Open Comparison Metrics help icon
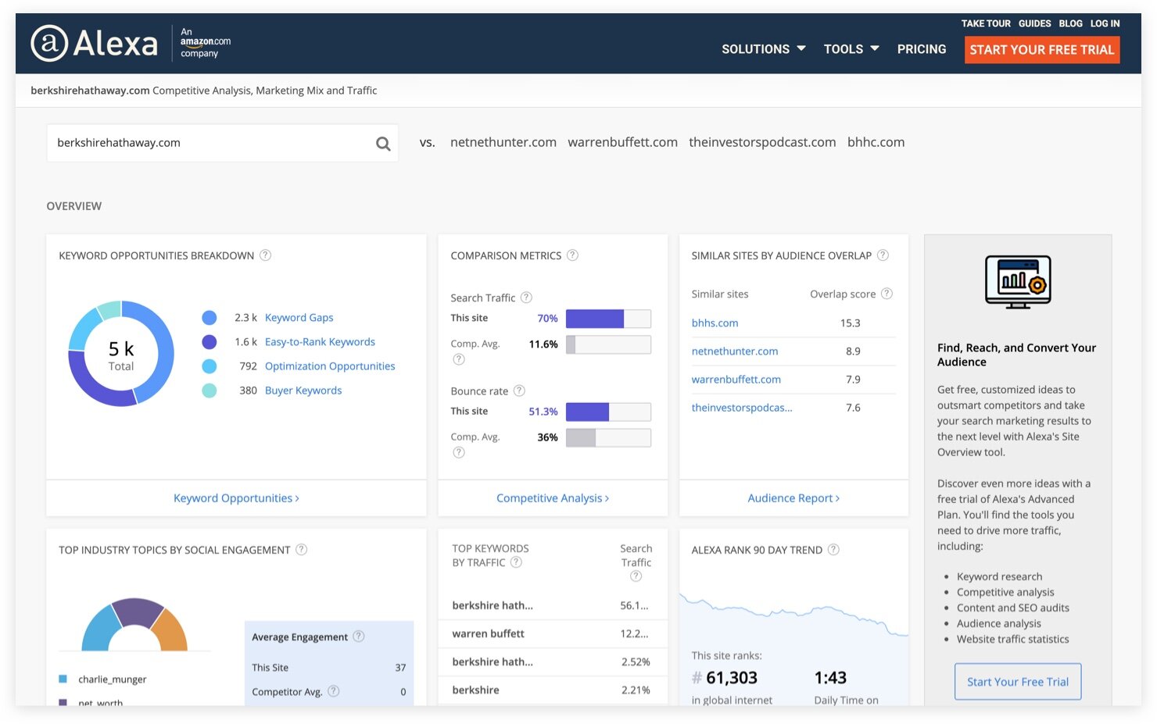The width and height of the screenshot is (1157, 724). pyautogui.click(x=572, y=255)
